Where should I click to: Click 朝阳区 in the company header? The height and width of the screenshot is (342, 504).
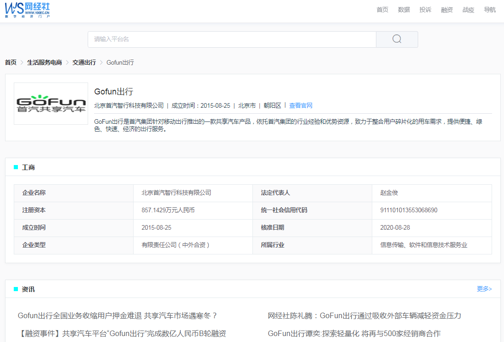[272, 105]
